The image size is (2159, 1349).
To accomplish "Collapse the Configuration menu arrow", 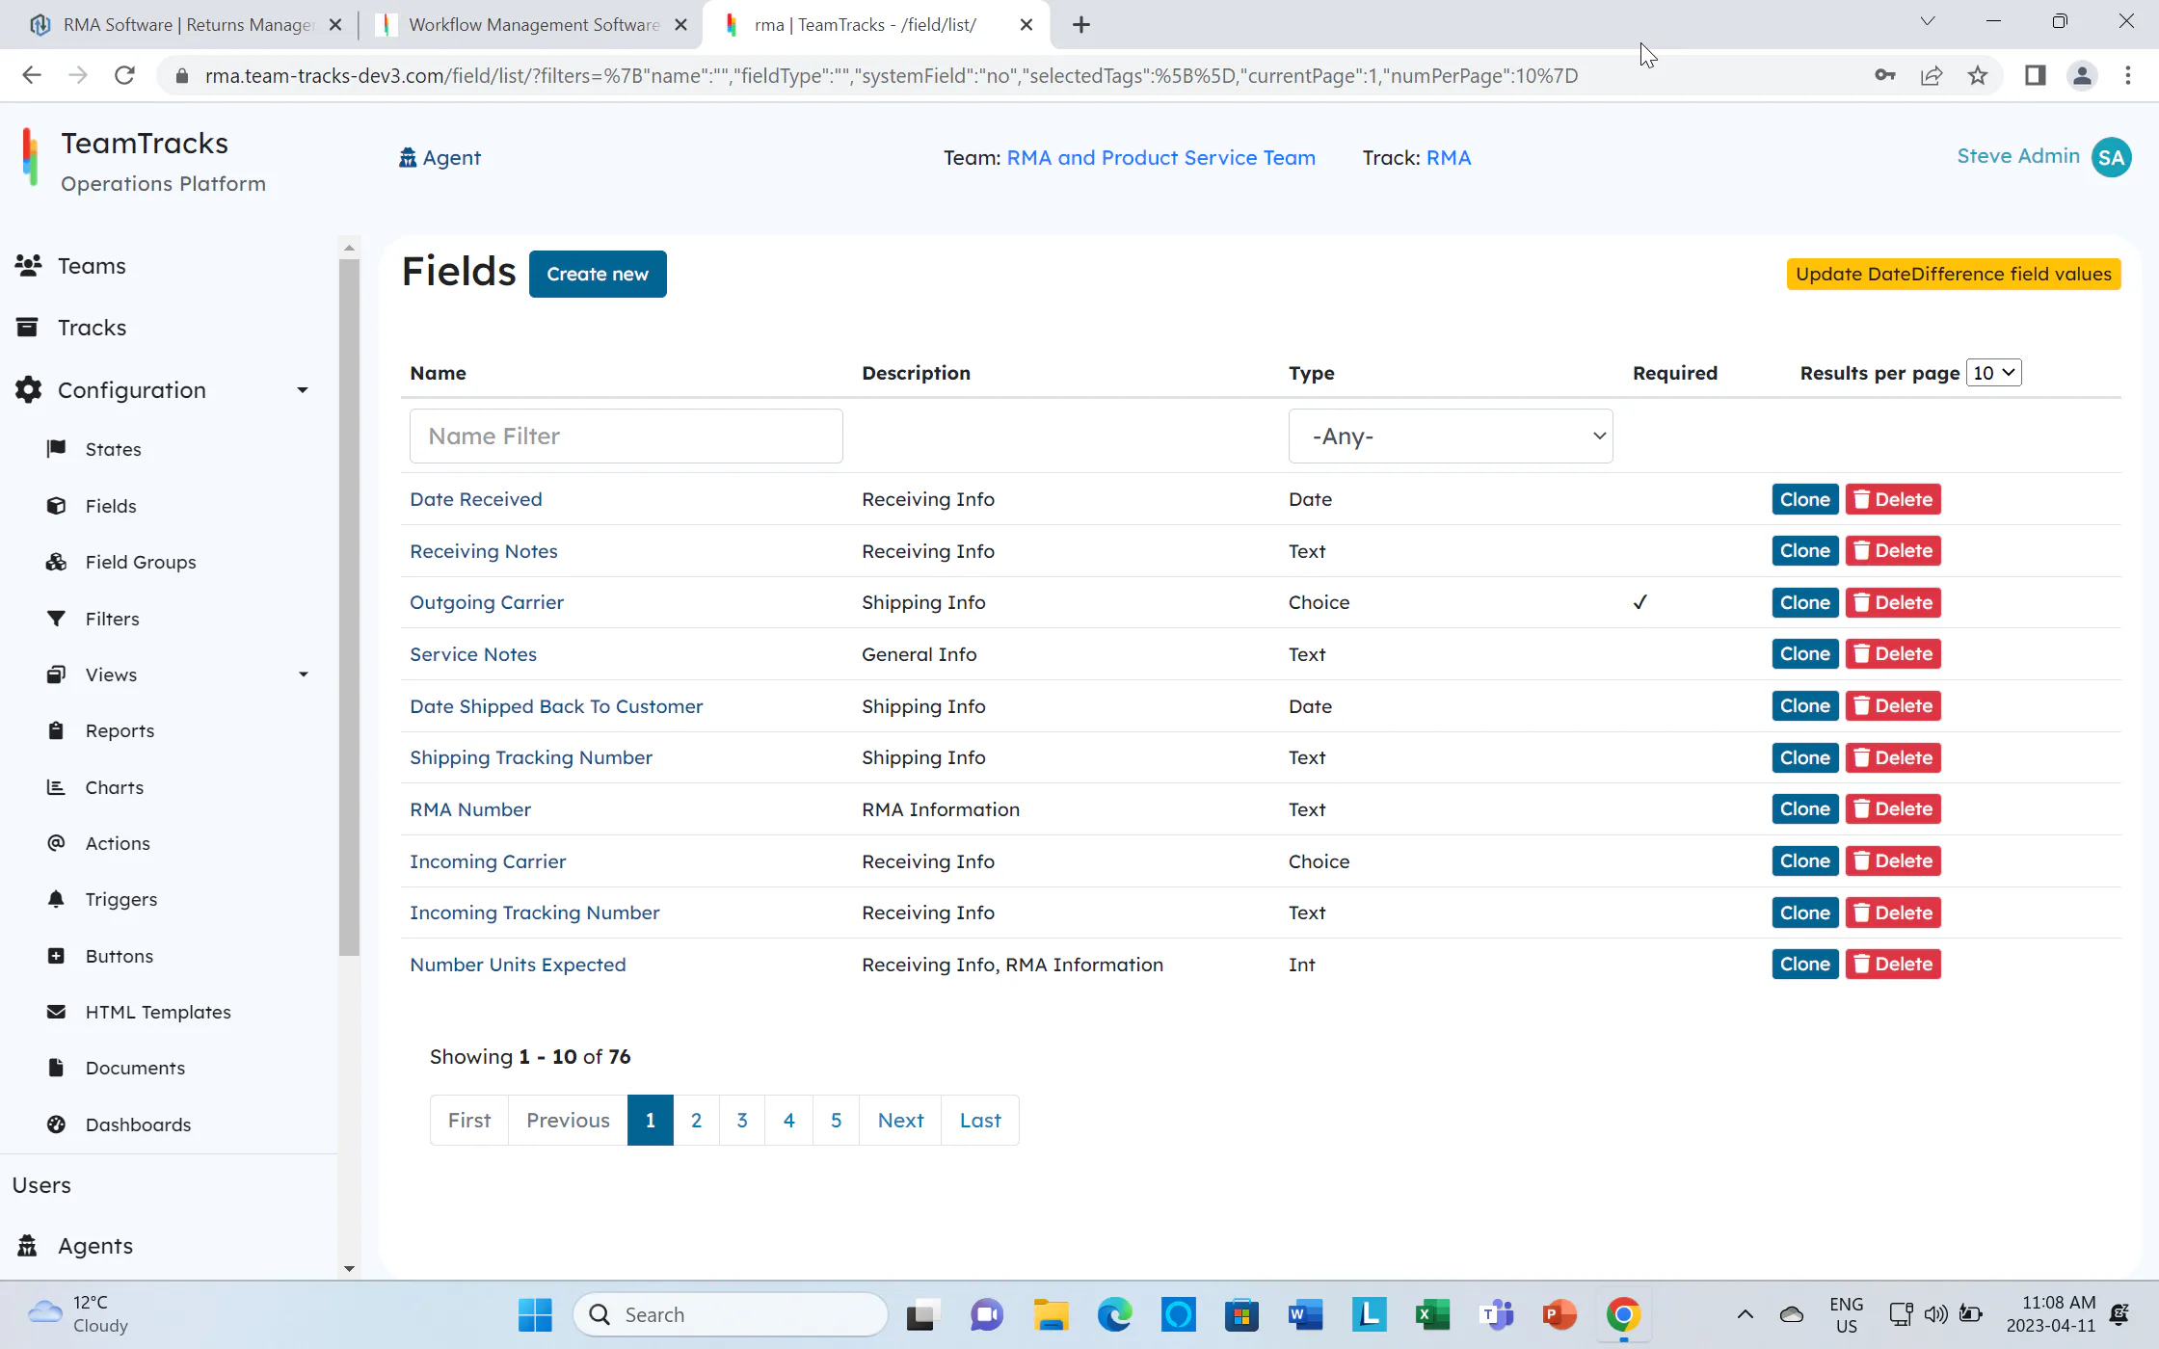I will [303, 390].
